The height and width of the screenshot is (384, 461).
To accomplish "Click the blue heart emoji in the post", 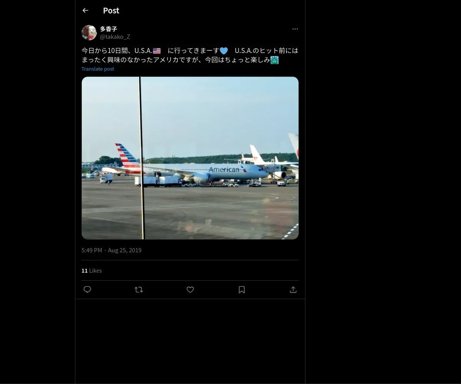I will pyautogui.click(x=224, y=51).
